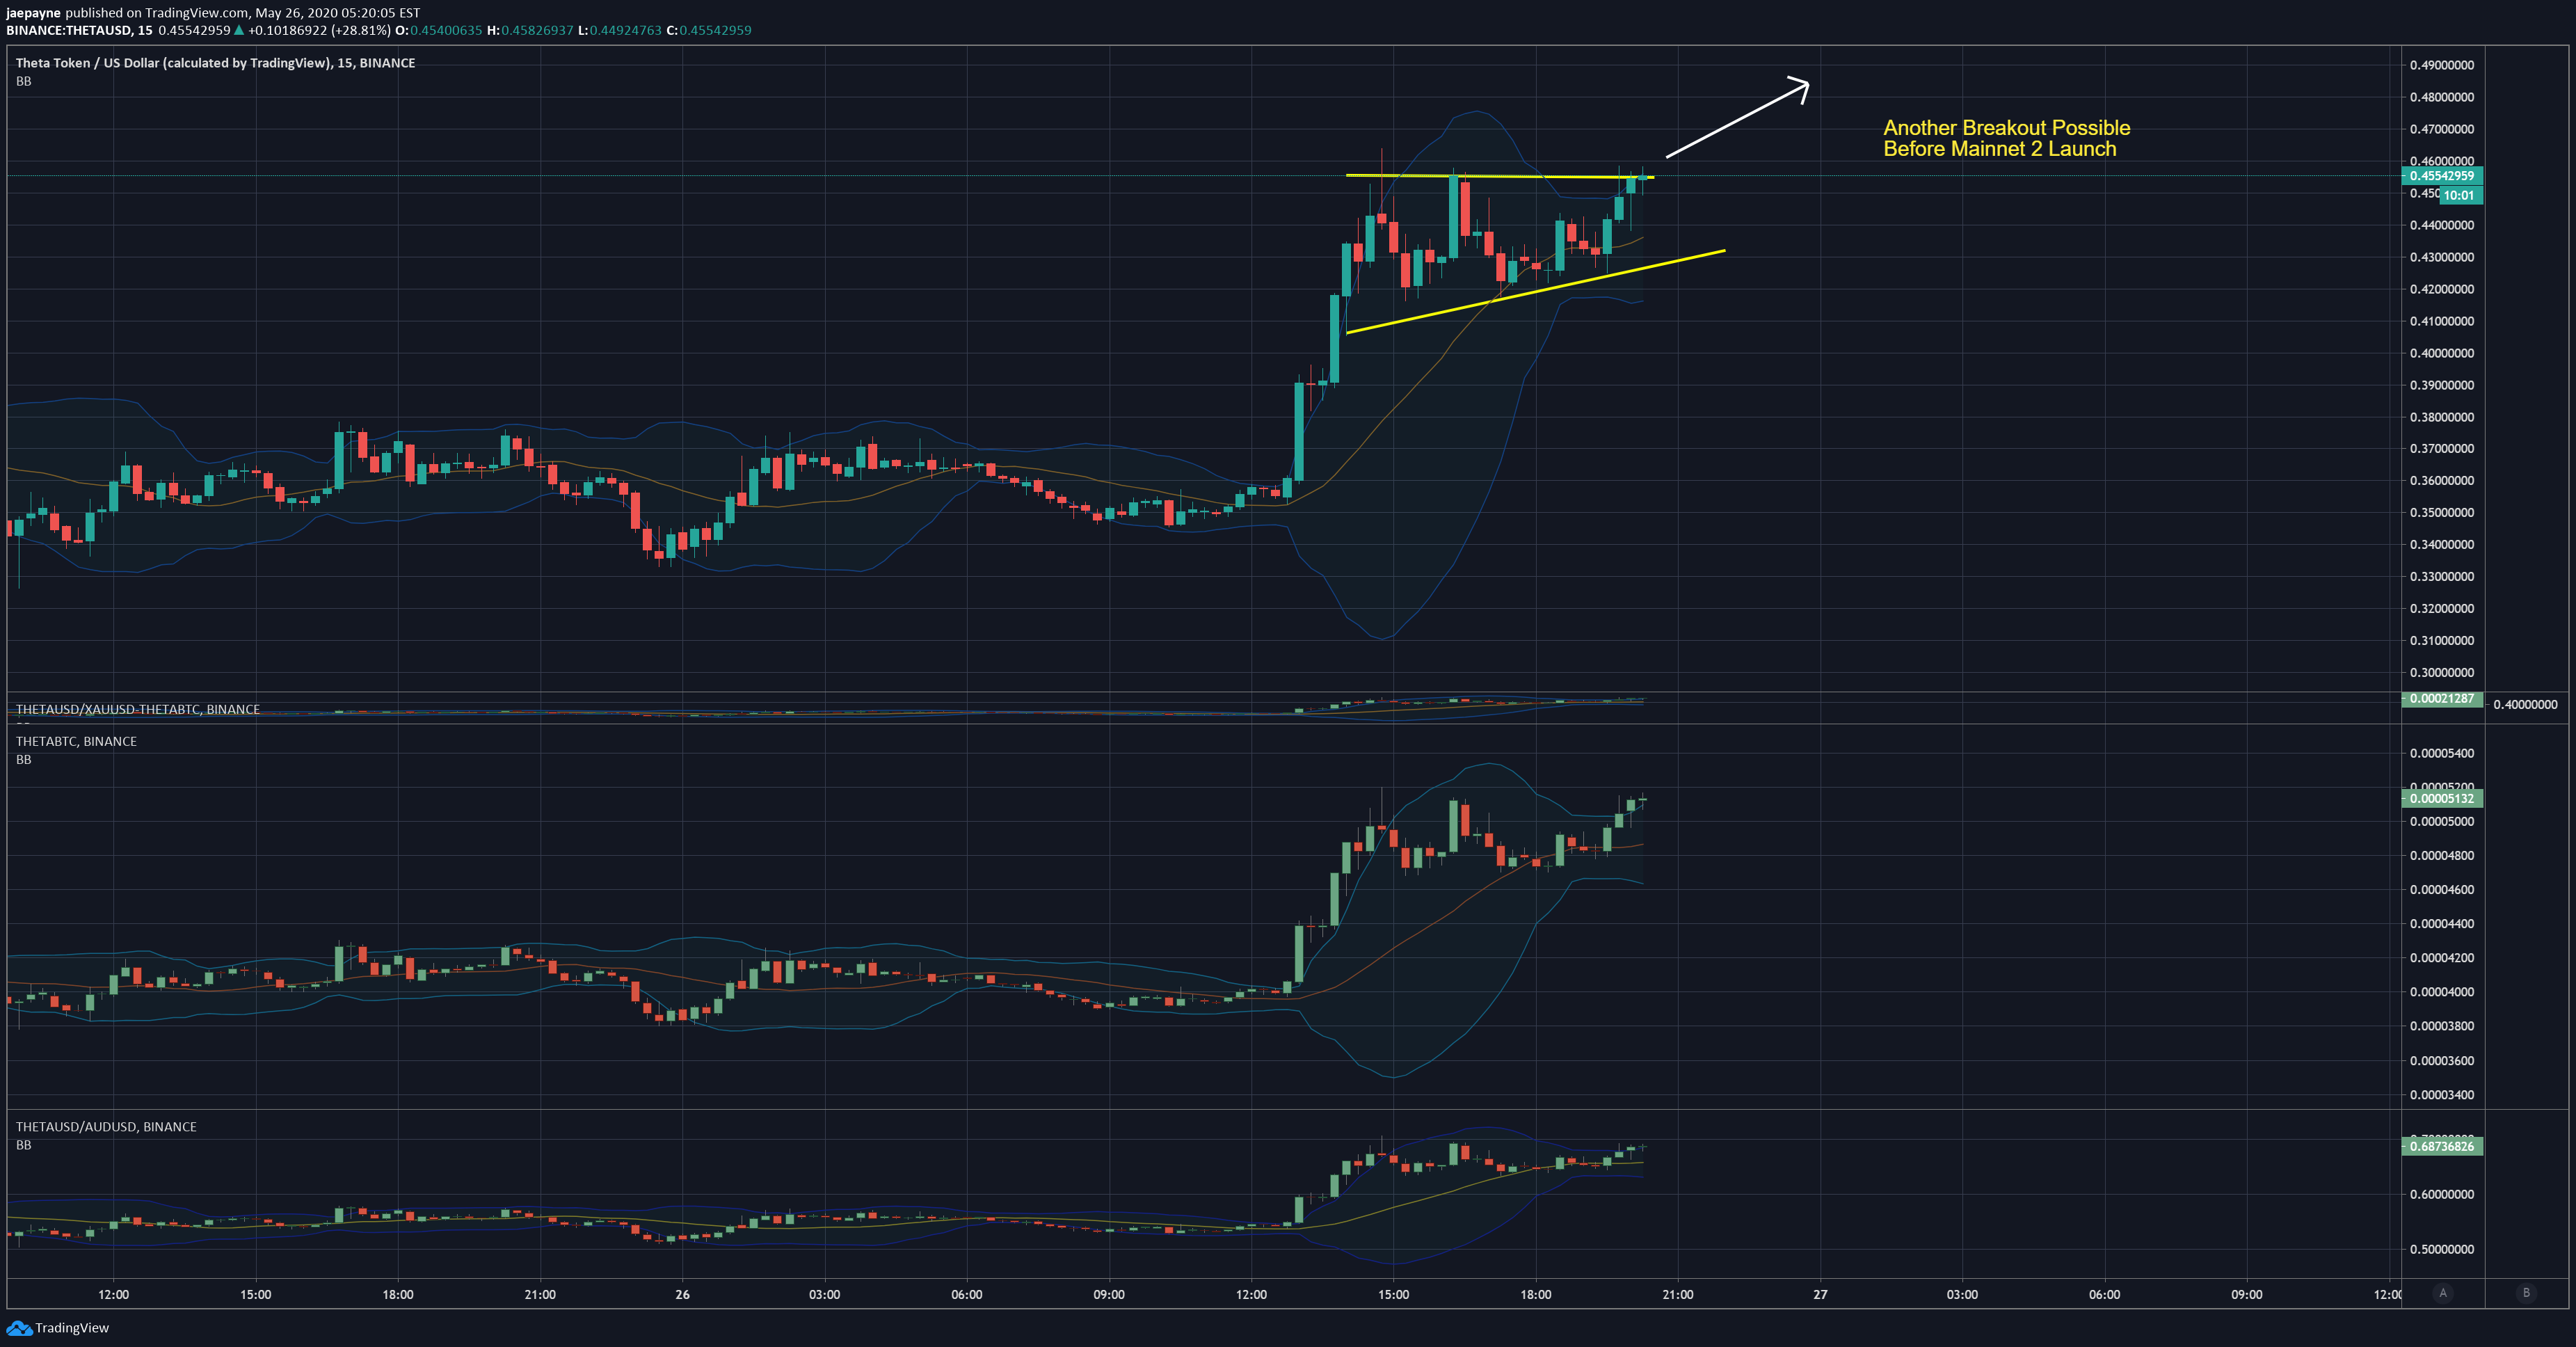This screenshot has width=2576, height=1347.
Task: Click the auto-scale A button
Action: 2443,1293
